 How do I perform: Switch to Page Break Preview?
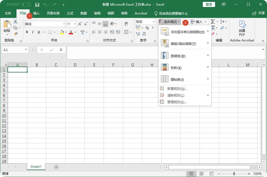click(212, 174)
